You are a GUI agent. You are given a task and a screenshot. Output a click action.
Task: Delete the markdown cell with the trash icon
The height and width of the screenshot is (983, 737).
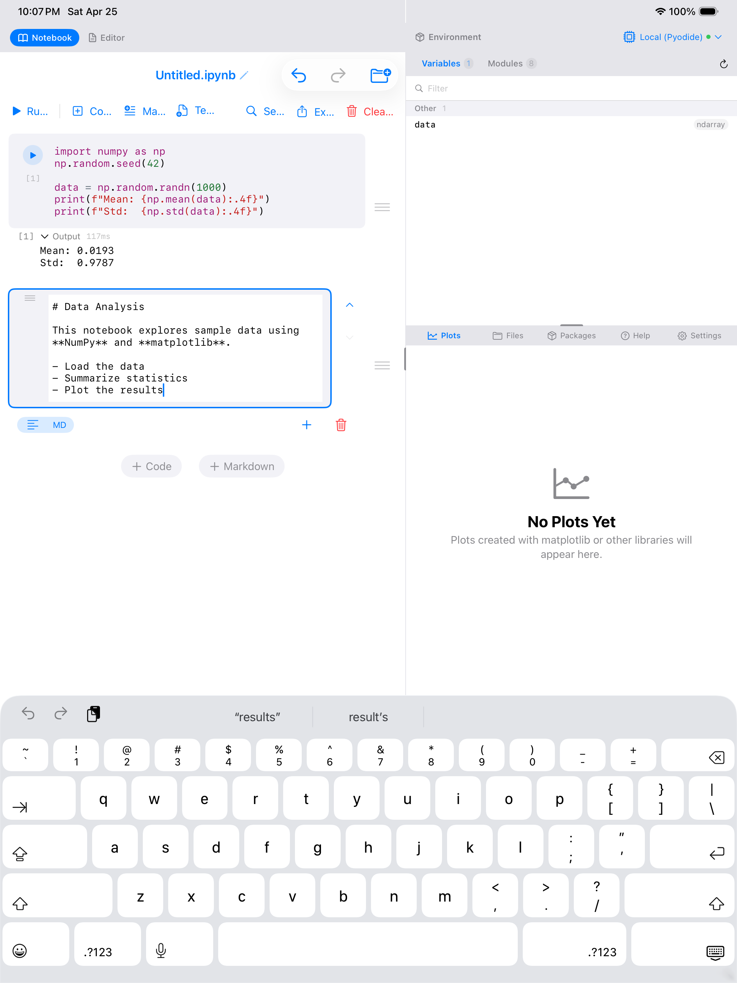[341, 425]
